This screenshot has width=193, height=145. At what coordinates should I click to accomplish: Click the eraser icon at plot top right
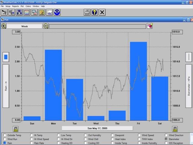(150, 26)
